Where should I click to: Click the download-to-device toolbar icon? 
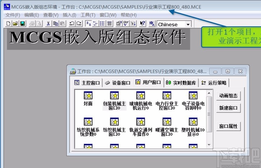pos(133,24)
